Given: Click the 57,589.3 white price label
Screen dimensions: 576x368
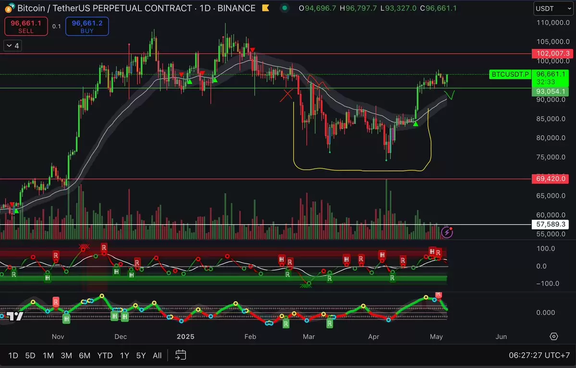Looking at the screenshot, I should 550,224.
